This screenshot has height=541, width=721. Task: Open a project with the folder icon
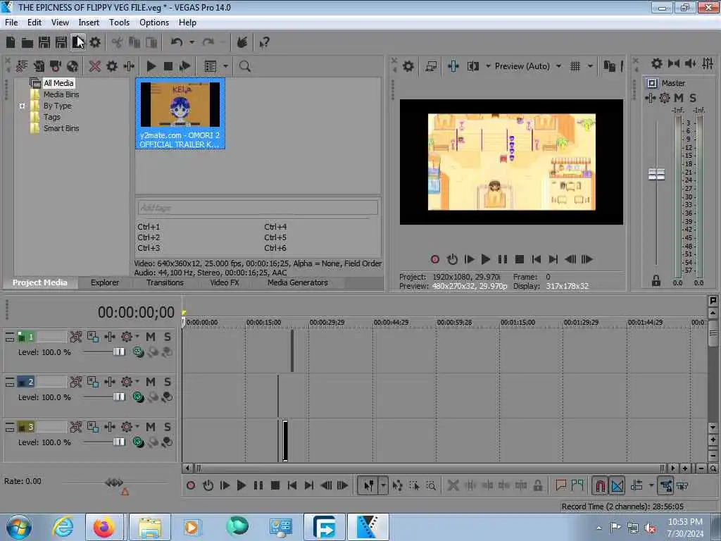coord(27,43)
